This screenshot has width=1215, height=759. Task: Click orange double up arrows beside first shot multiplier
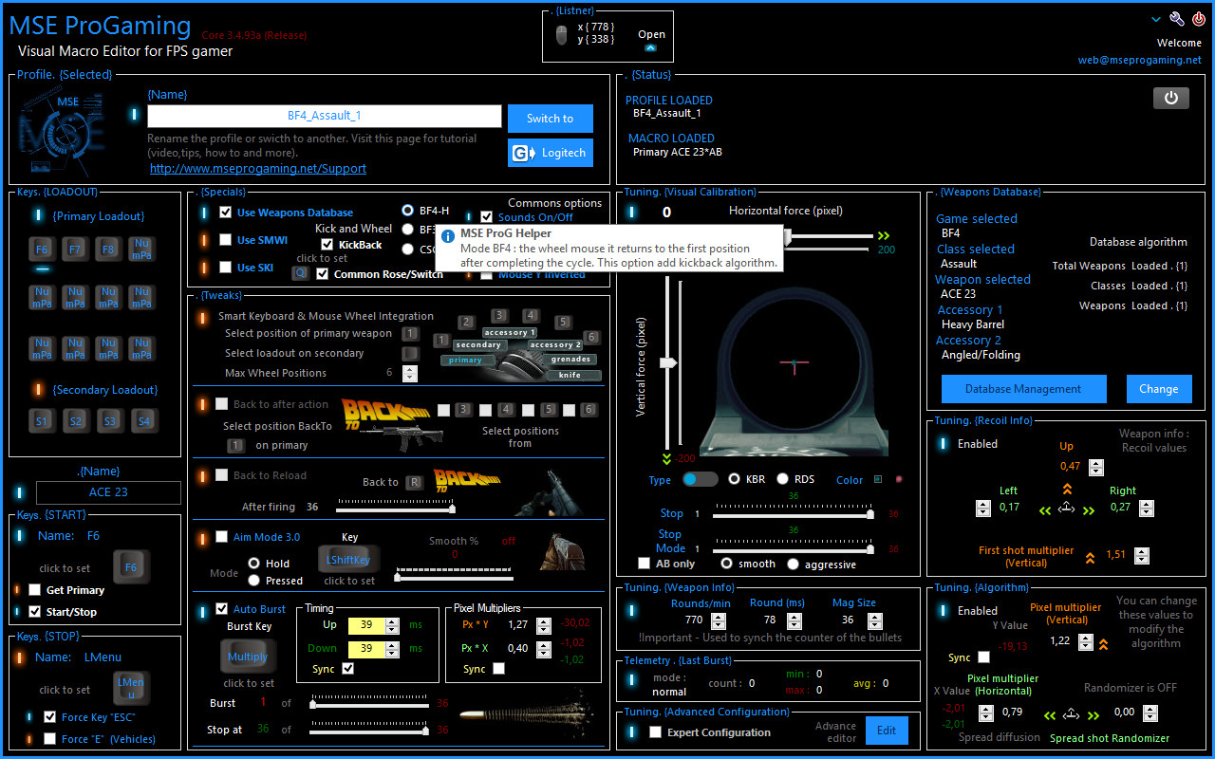(x=1090, y=557)
